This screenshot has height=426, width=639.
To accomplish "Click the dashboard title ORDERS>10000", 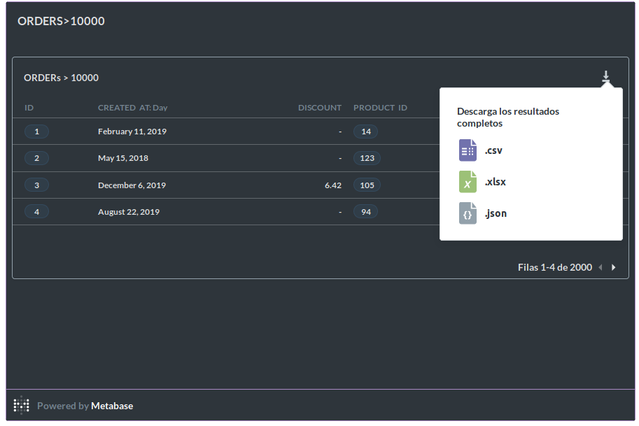I will tap(61, 21).
